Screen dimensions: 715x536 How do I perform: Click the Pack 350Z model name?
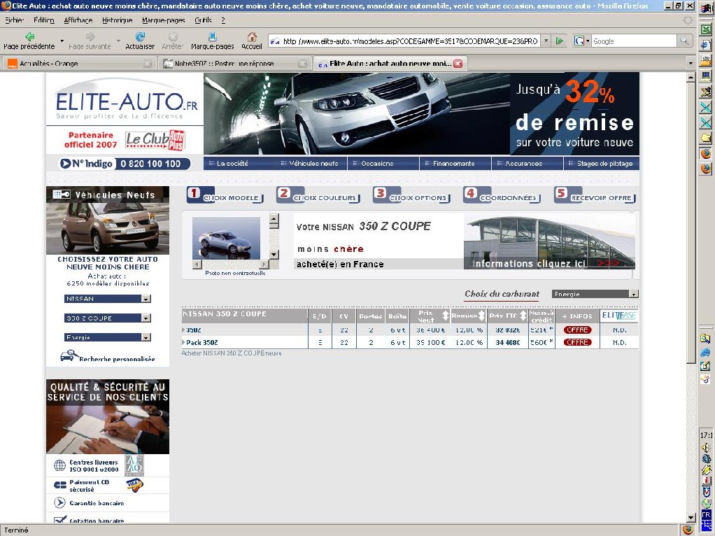(x=202, y=342)
